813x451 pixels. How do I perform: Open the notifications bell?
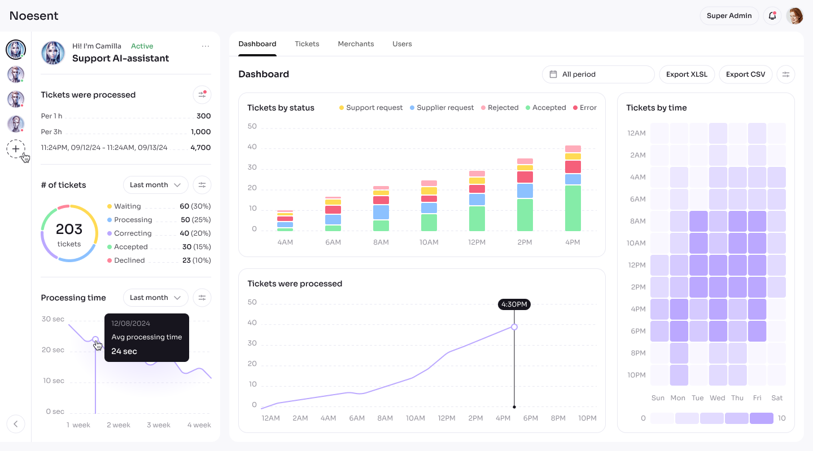click(x=772, y=16)
